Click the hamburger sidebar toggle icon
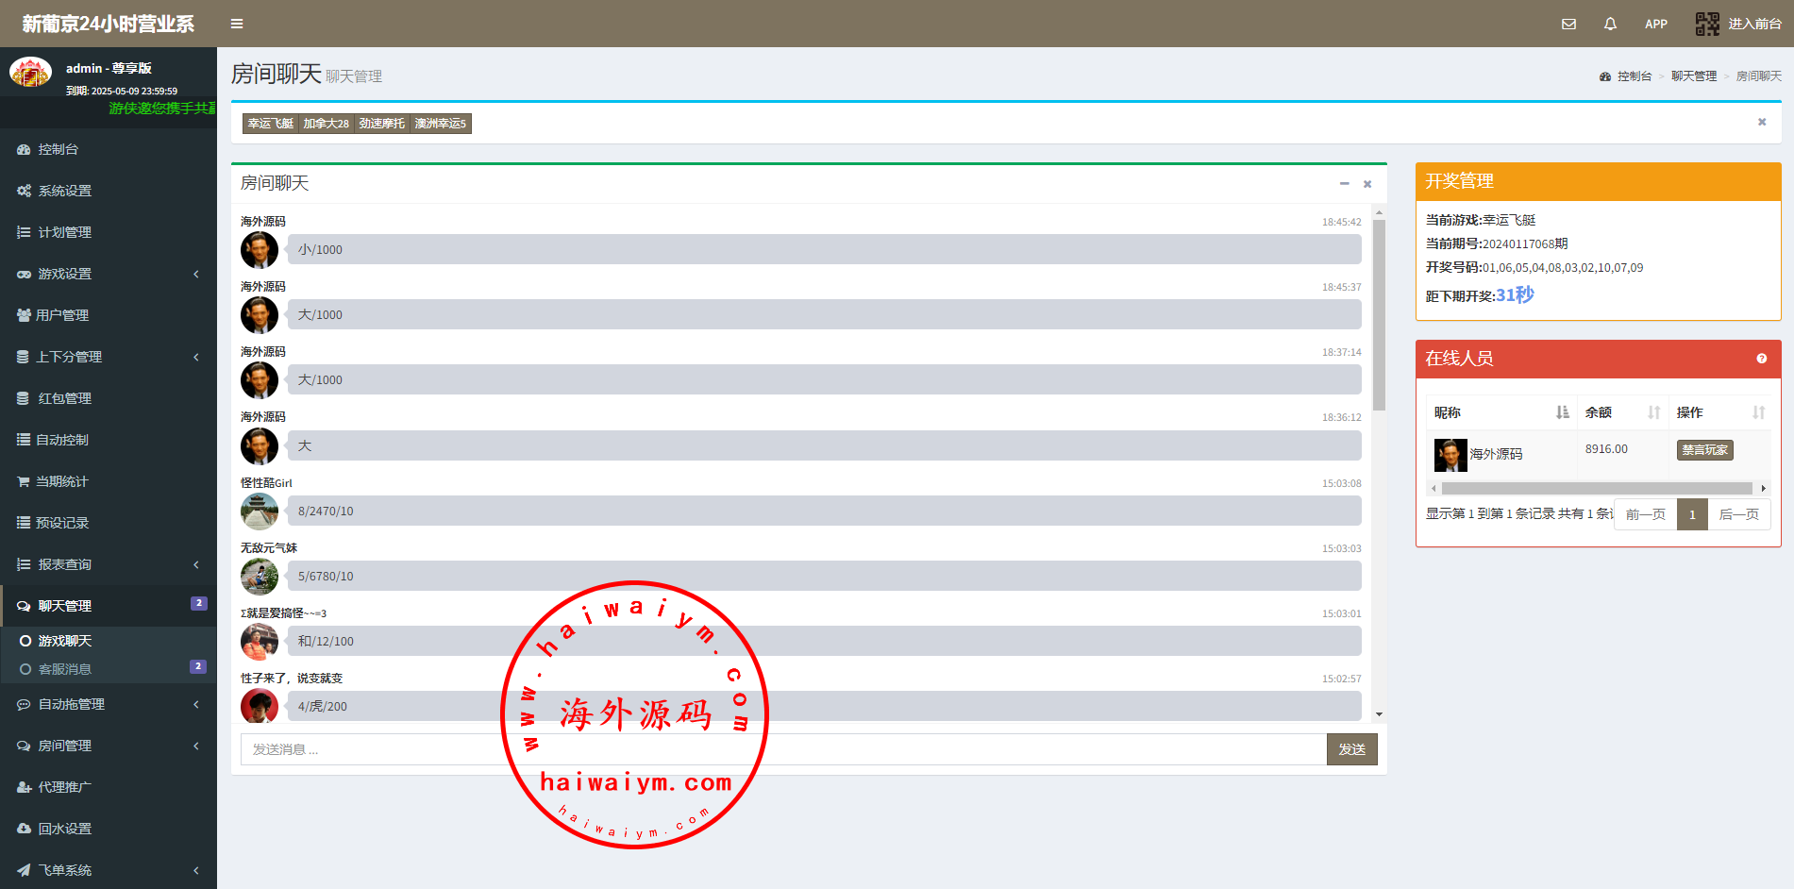Image resolution: width=1794 pixels, height=889 pixels. point(237,24)
